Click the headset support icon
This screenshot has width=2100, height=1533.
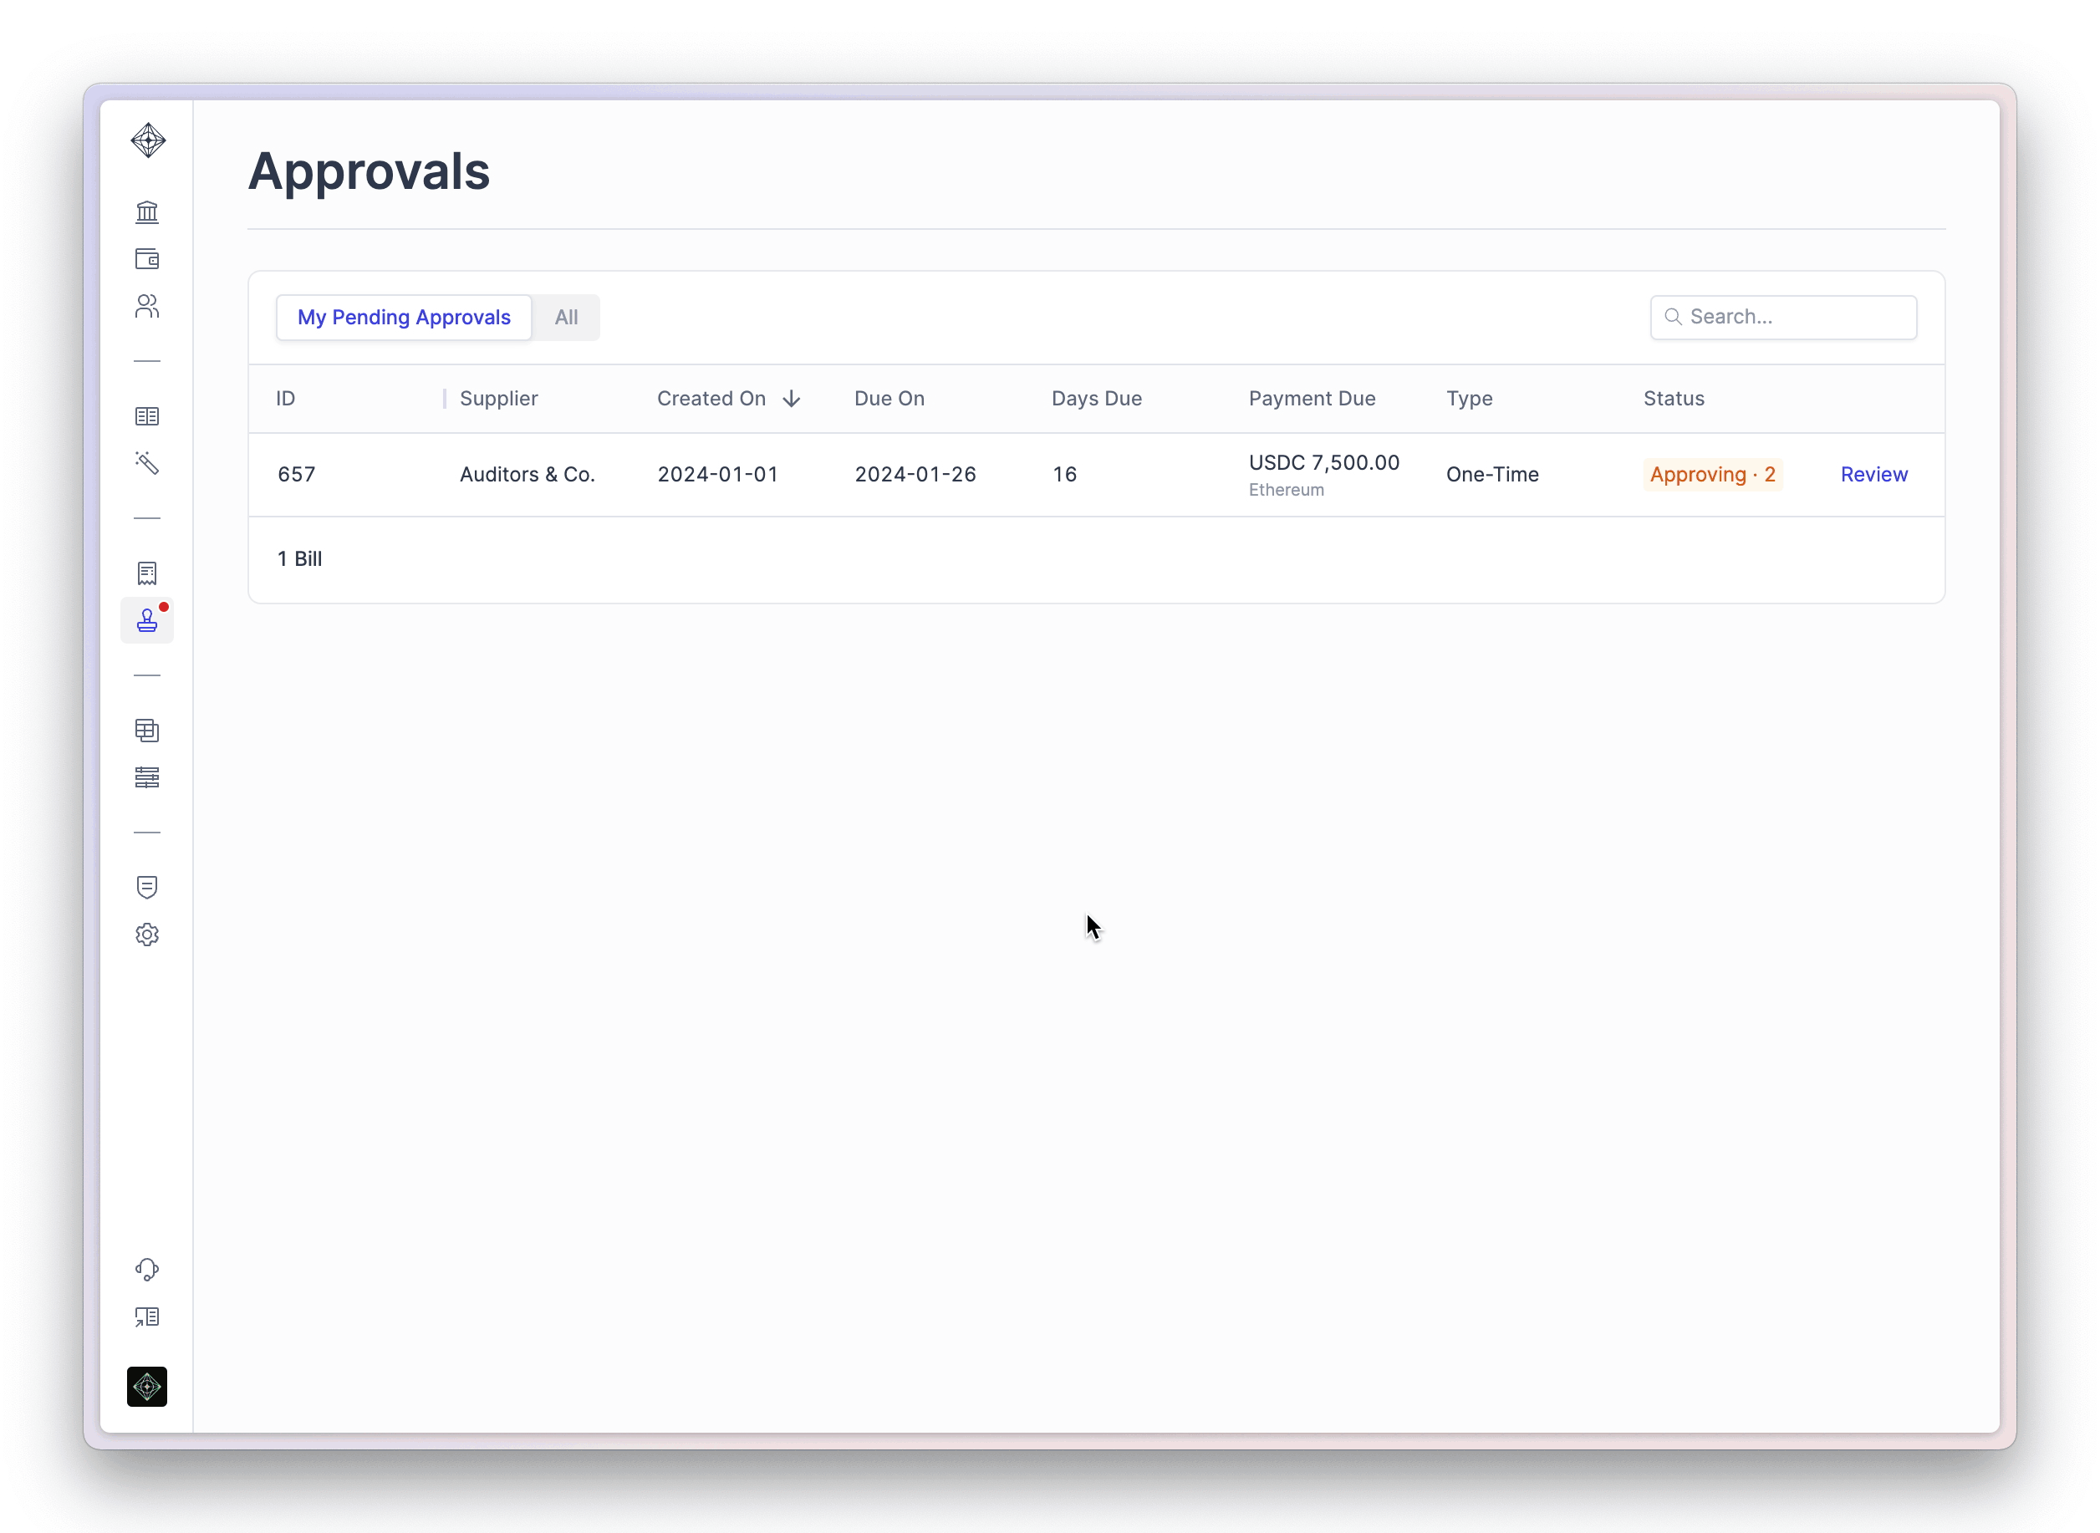146,1270
